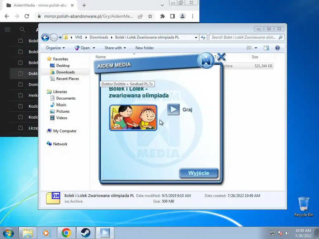Click the Explorer refresh button
The height and width of the screenshot is (239, 319).
tap(203, 37)
